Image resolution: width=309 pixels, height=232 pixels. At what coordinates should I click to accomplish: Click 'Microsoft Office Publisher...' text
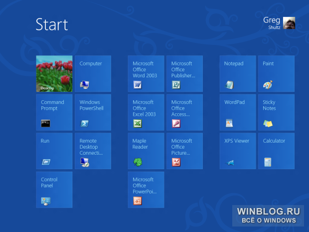[183, 69]
